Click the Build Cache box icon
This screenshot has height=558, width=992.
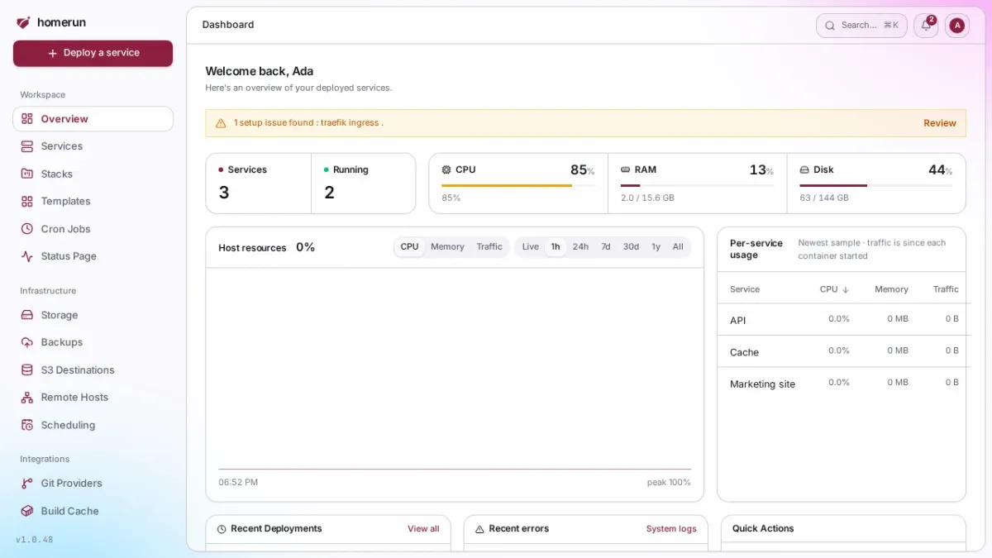26,511
